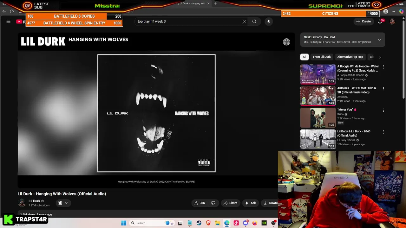Click the Windows taskbar Search box

coord(152,223)
